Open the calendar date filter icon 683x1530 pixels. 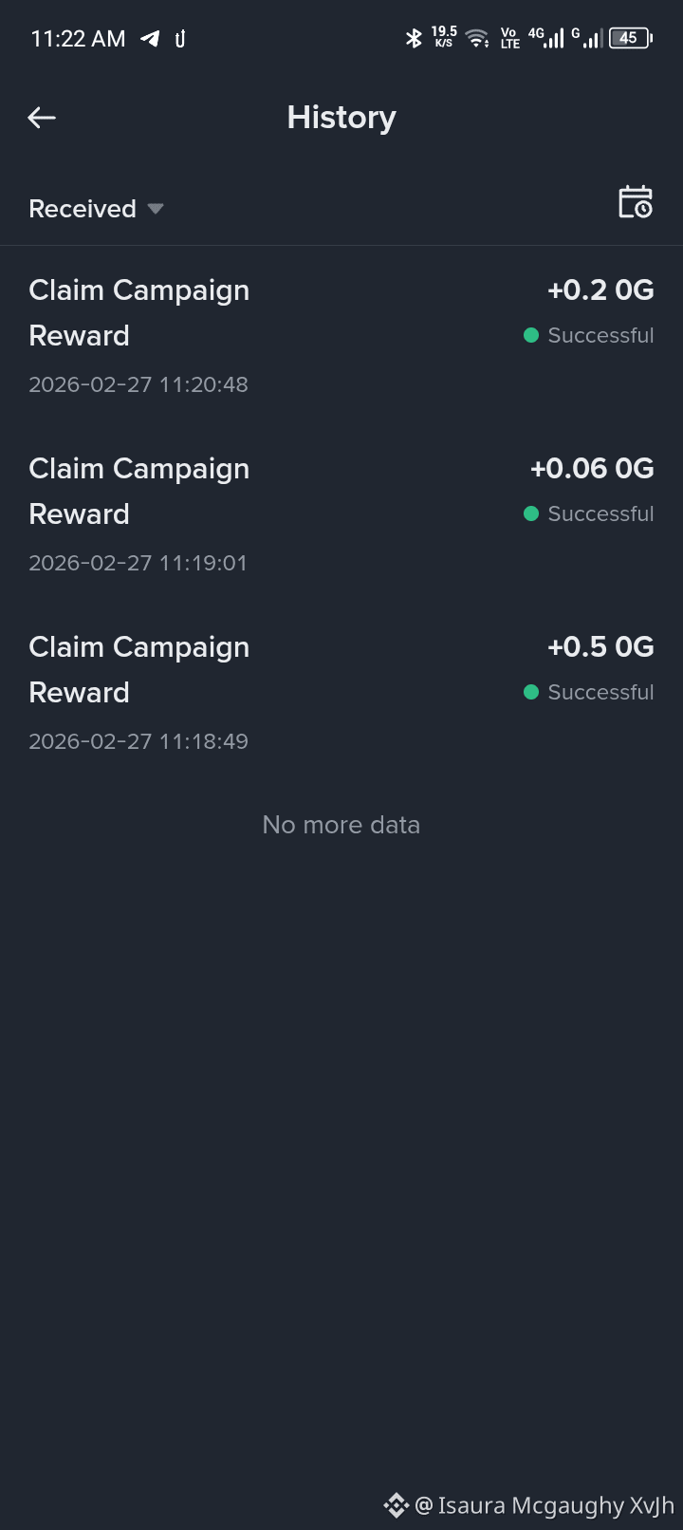[x=636, y=202]
